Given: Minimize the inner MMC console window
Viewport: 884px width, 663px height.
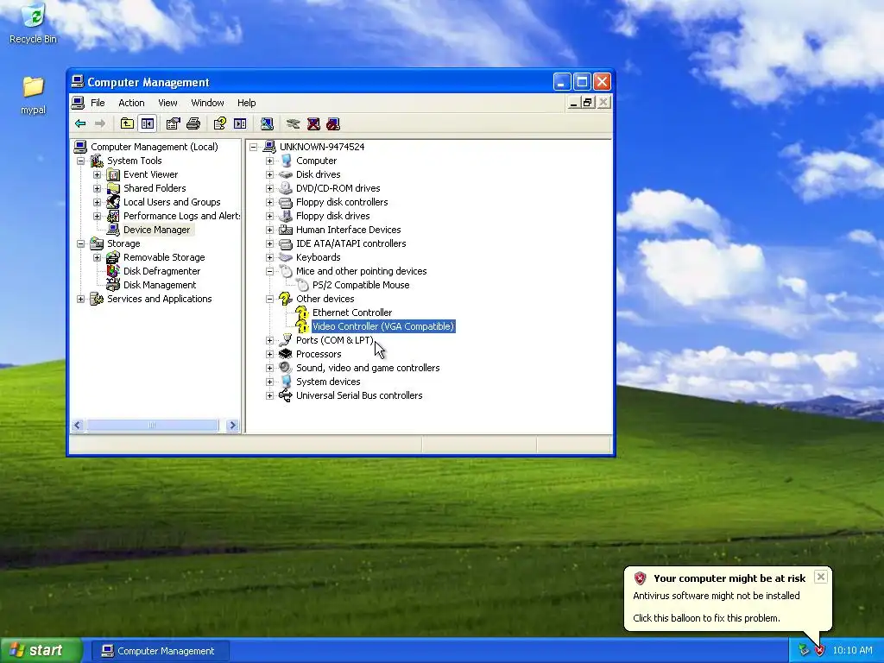Looking at the screenshot, I should pos(573,103).
